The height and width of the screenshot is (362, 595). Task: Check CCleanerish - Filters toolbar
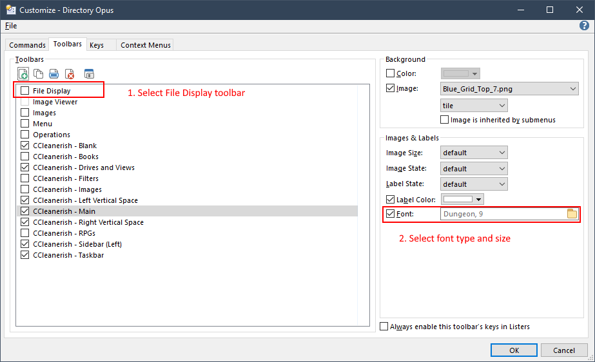24,178
